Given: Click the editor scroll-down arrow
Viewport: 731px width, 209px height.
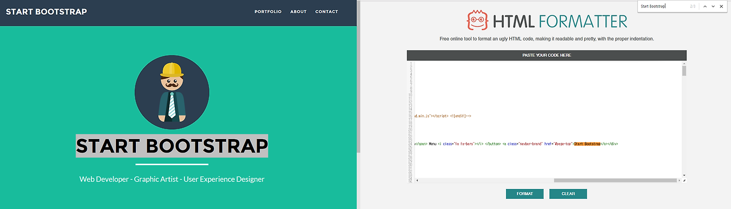Looking at the screenshot, I should pos(684,175).
